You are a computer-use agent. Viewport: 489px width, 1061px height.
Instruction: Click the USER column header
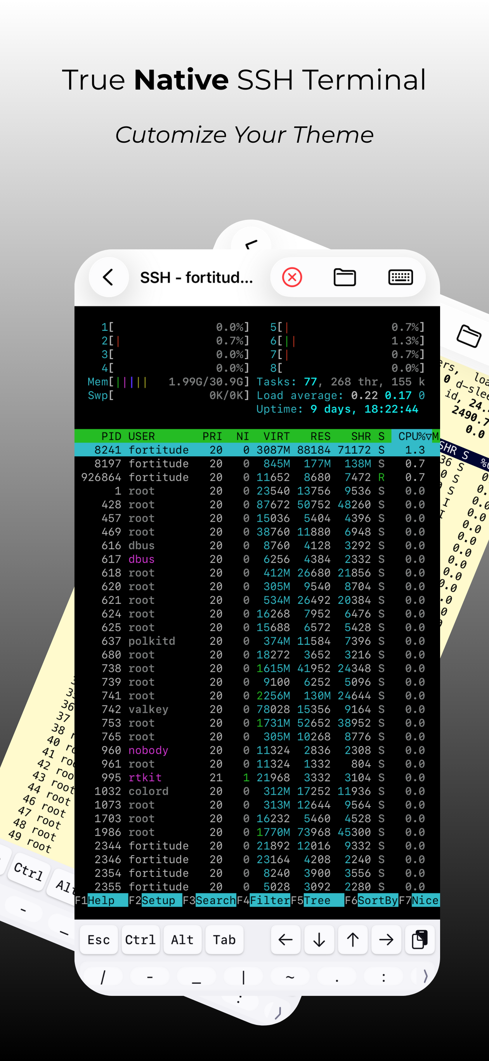pos(141,436)
